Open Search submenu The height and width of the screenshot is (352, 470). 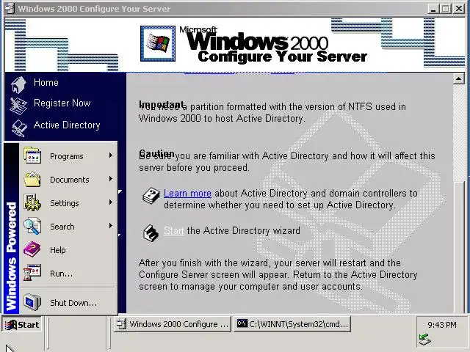tap(68, 227)
